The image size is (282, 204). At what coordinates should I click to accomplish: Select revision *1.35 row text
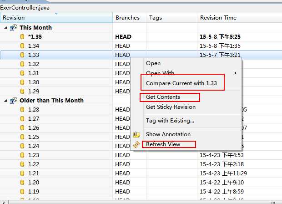(35, 37)
